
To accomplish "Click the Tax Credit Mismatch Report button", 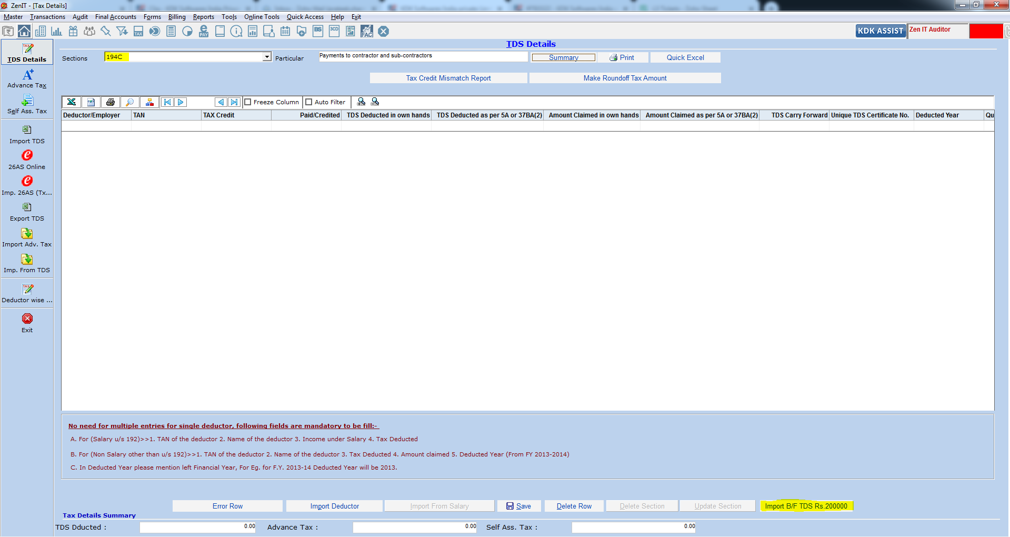I will (448, 78).
